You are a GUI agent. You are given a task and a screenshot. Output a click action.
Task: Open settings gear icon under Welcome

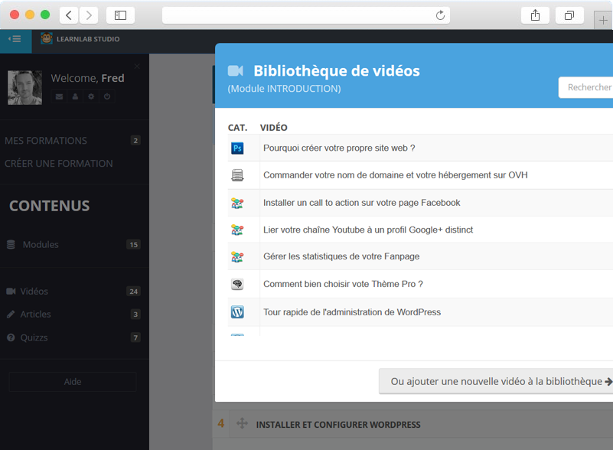pos(91,96)
